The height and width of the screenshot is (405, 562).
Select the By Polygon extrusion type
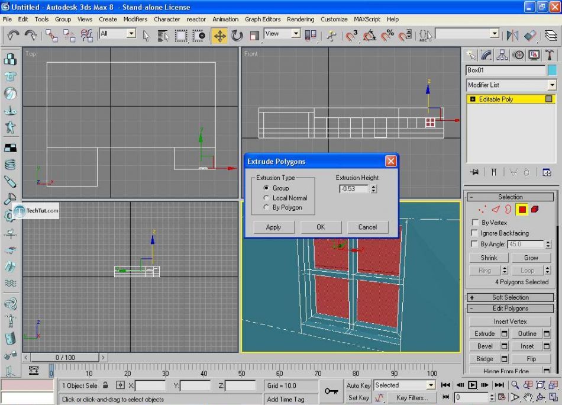[x=266, y=207]
